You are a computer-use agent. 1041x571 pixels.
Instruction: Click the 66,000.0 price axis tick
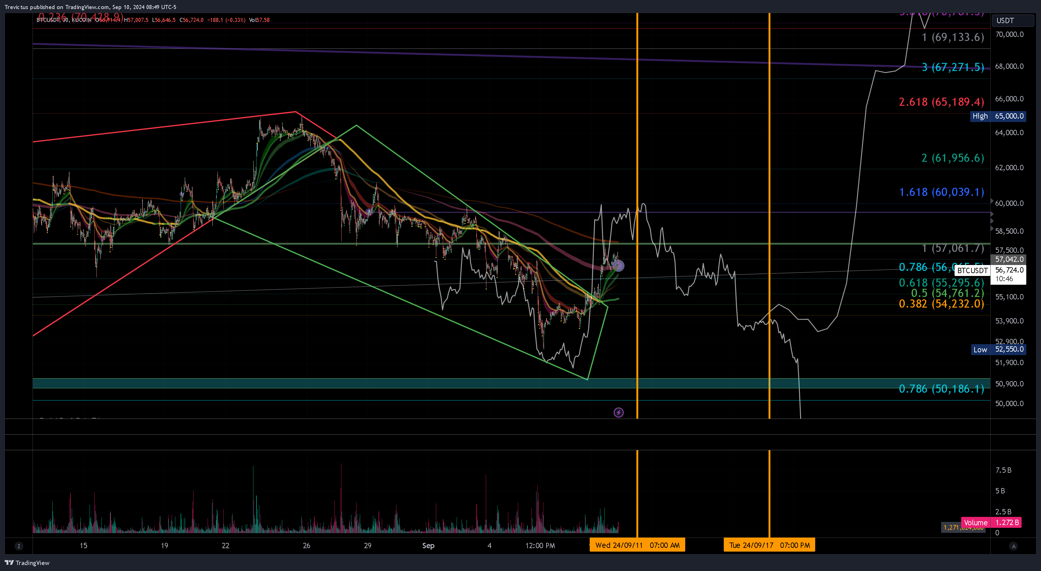(1009, 99)
